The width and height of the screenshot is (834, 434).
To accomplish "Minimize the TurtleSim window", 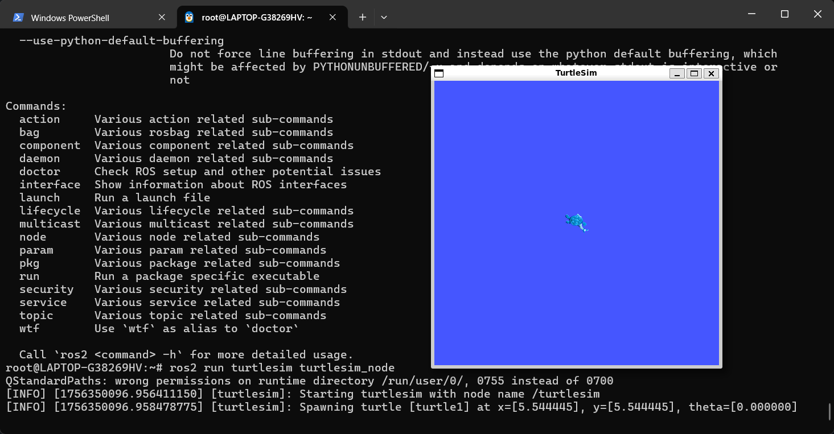I will click(x=677, y=73).
